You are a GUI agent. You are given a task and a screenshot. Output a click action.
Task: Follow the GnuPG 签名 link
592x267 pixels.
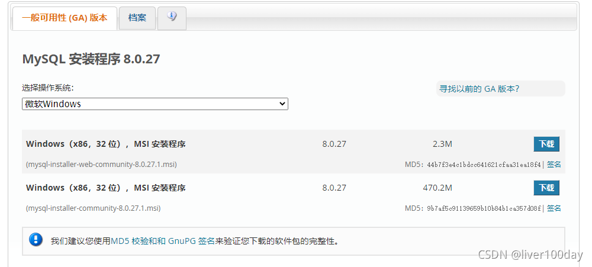pyautogui.click(x=191, y=241)
